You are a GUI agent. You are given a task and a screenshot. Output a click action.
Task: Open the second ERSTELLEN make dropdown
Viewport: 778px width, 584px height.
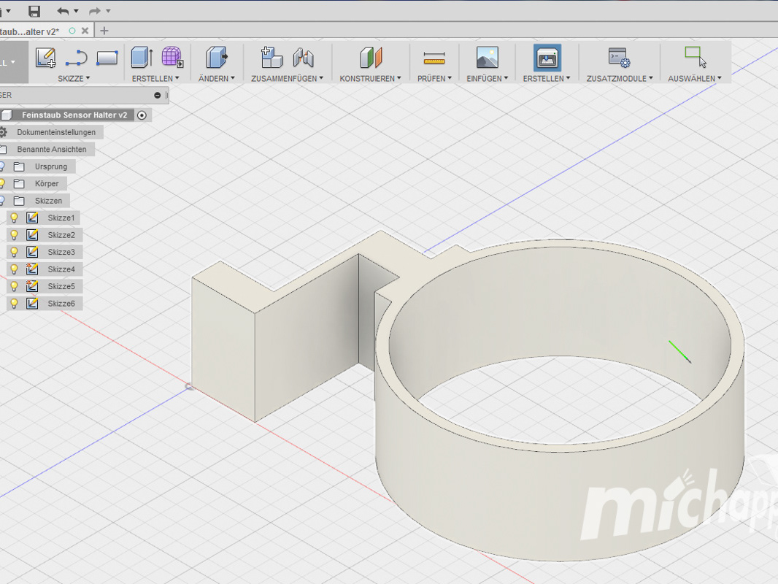(547, 78)
